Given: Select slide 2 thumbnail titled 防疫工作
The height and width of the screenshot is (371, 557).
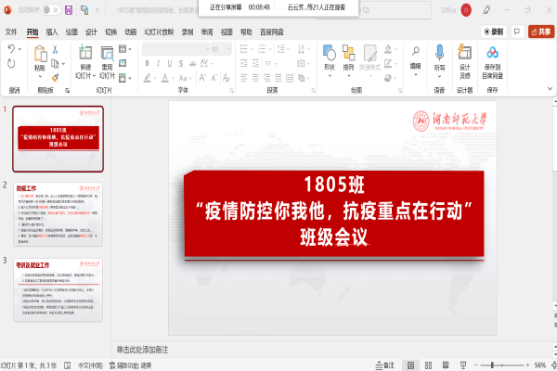Looking at the screenshot, I should (58, 214).
